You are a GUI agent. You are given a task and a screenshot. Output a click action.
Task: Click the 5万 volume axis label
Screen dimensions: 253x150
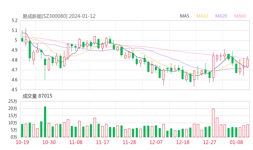(14, 130)
